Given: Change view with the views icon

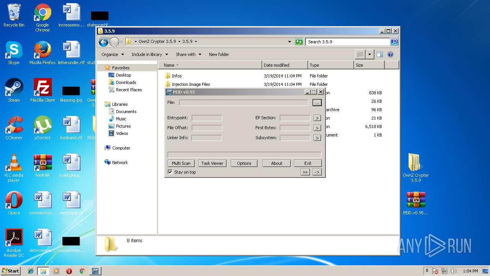Looking at the screenshot, I should click(360, 54).
